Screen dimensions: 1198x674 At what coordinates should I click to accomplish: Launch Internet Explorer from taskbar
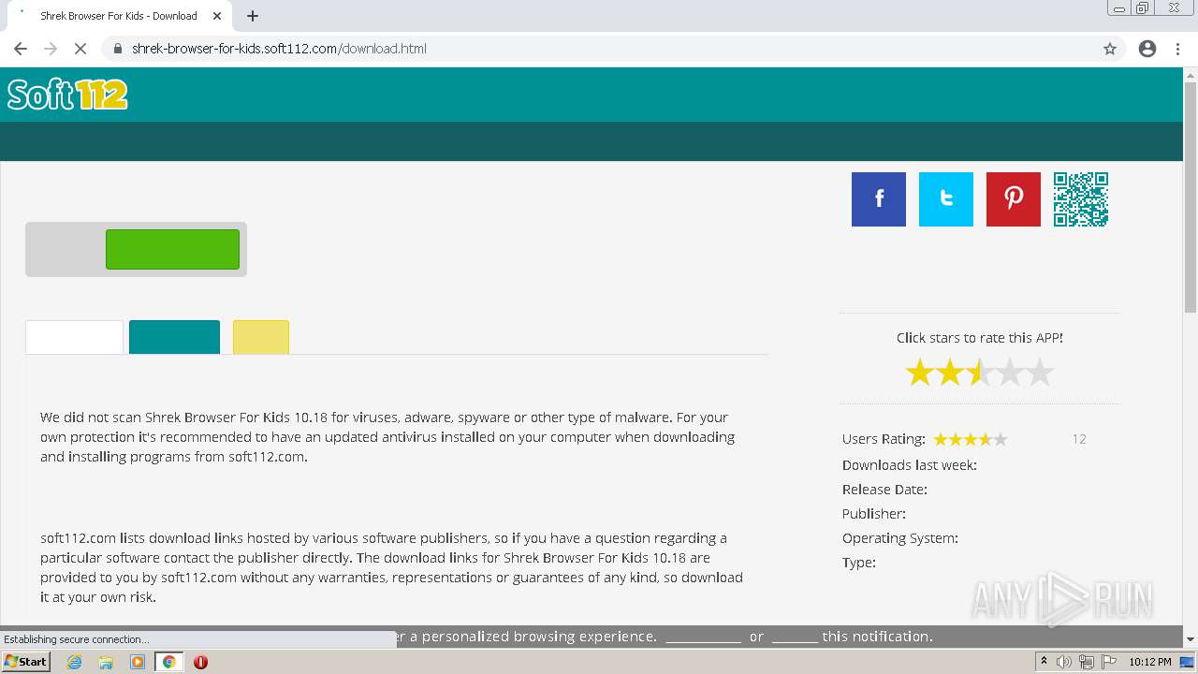74,662
